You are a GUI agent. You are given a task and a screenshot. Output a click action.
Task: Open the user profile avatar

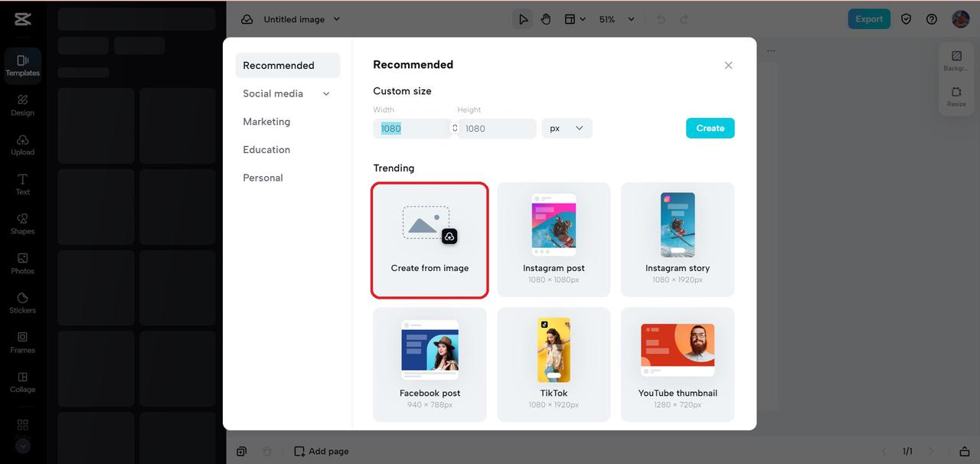tap(960, 19)
